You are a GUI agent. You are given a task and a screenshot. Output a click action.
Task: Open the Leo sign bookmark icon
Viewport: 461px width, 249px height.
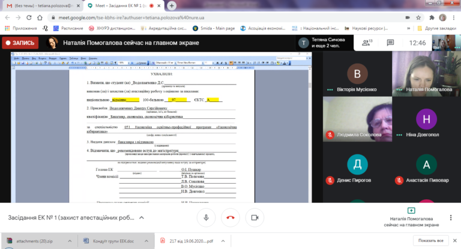coord(45,28)
